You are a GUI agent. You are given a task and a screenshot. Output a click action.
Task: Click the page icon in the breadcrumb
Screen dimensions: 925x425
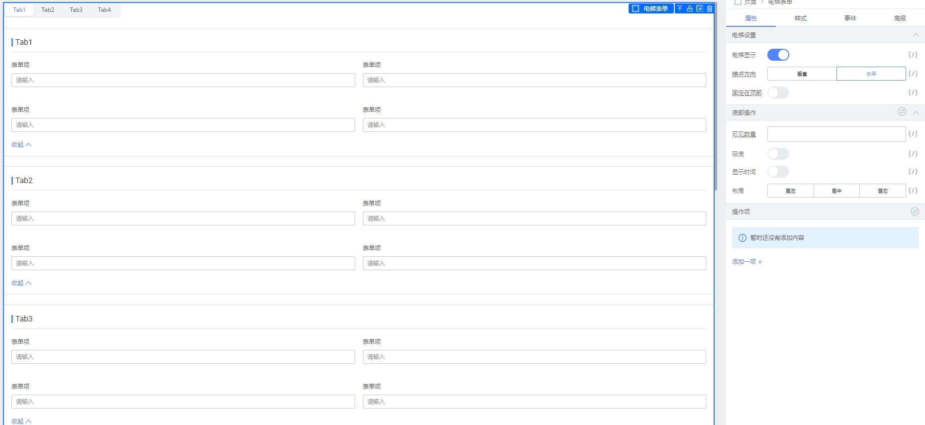(x=738, y=2)
